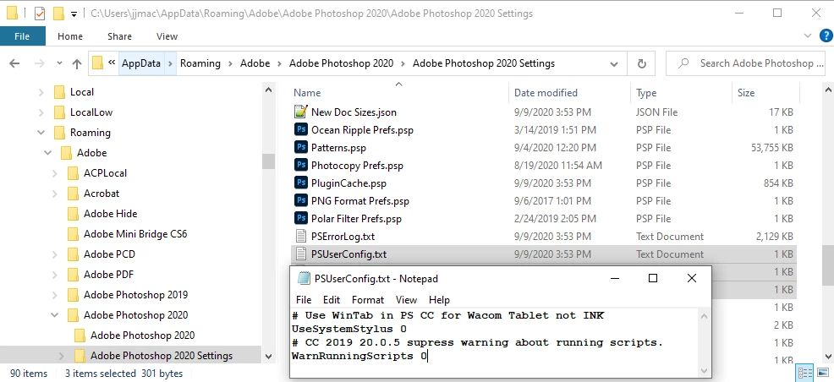834x382 pixels.
Task: Open Explorer help question mark icon
Action: pos(825,35)
